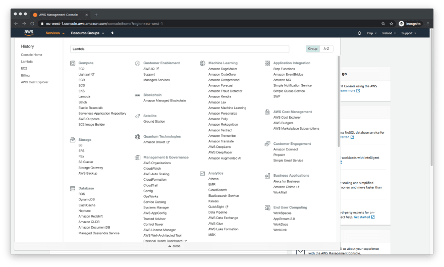444x267 pixels.
Task: Open EC2 from History list
Action: (x=24, y=68)
